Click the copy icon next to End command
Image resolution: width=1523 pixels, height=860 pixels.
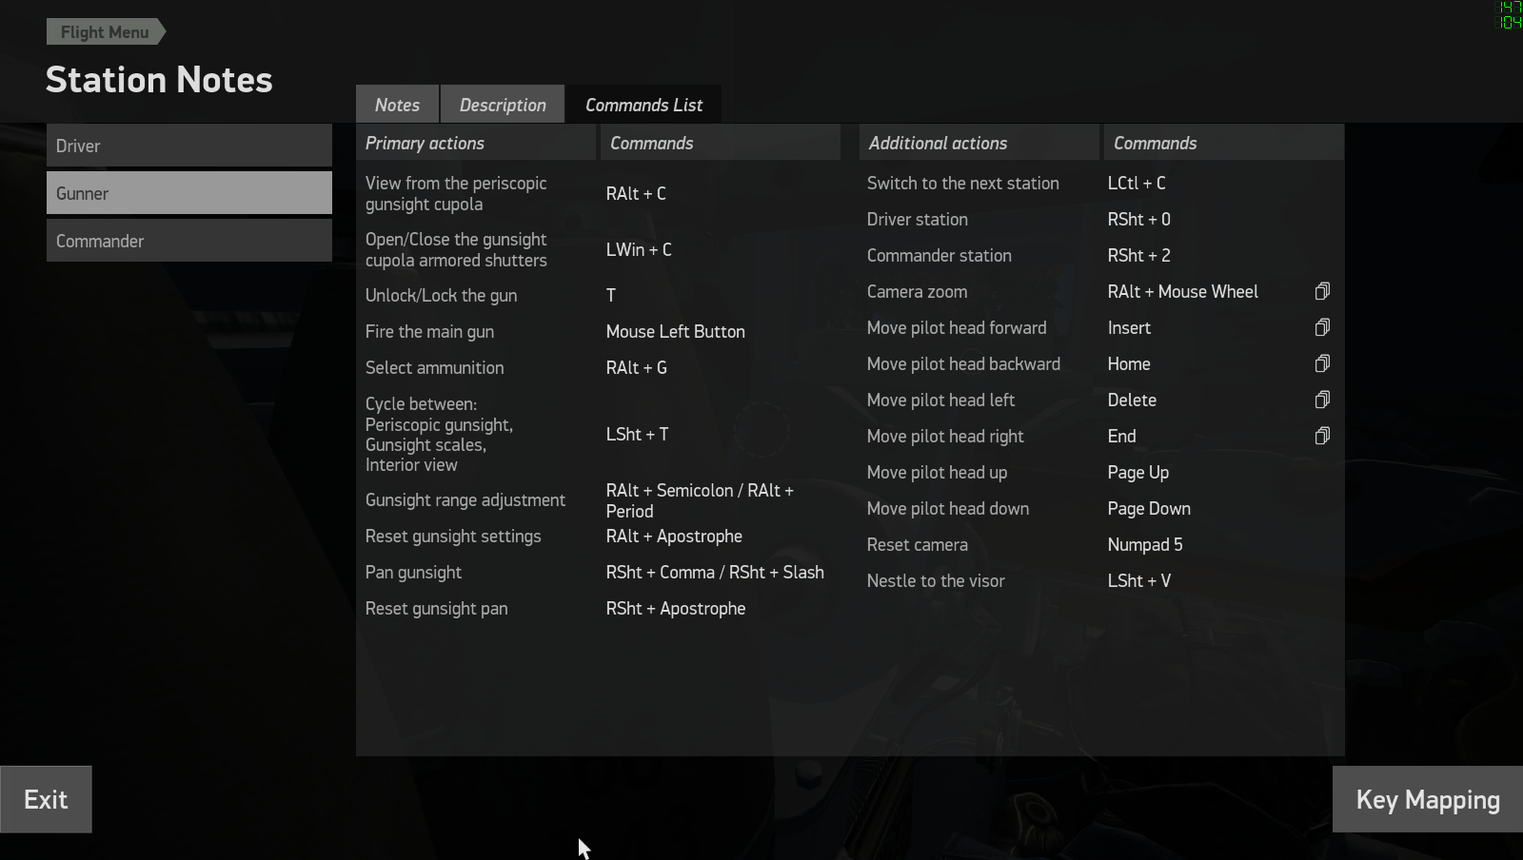1322,436
